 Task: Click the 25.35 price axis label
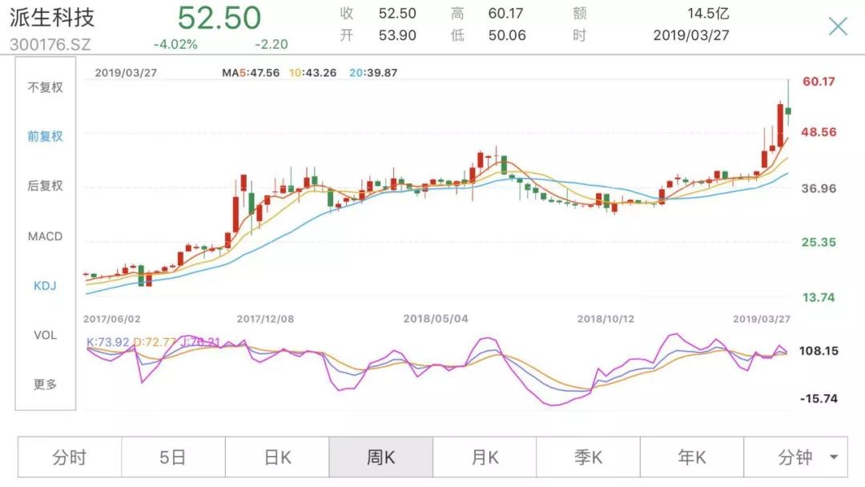tap(819, 242)
